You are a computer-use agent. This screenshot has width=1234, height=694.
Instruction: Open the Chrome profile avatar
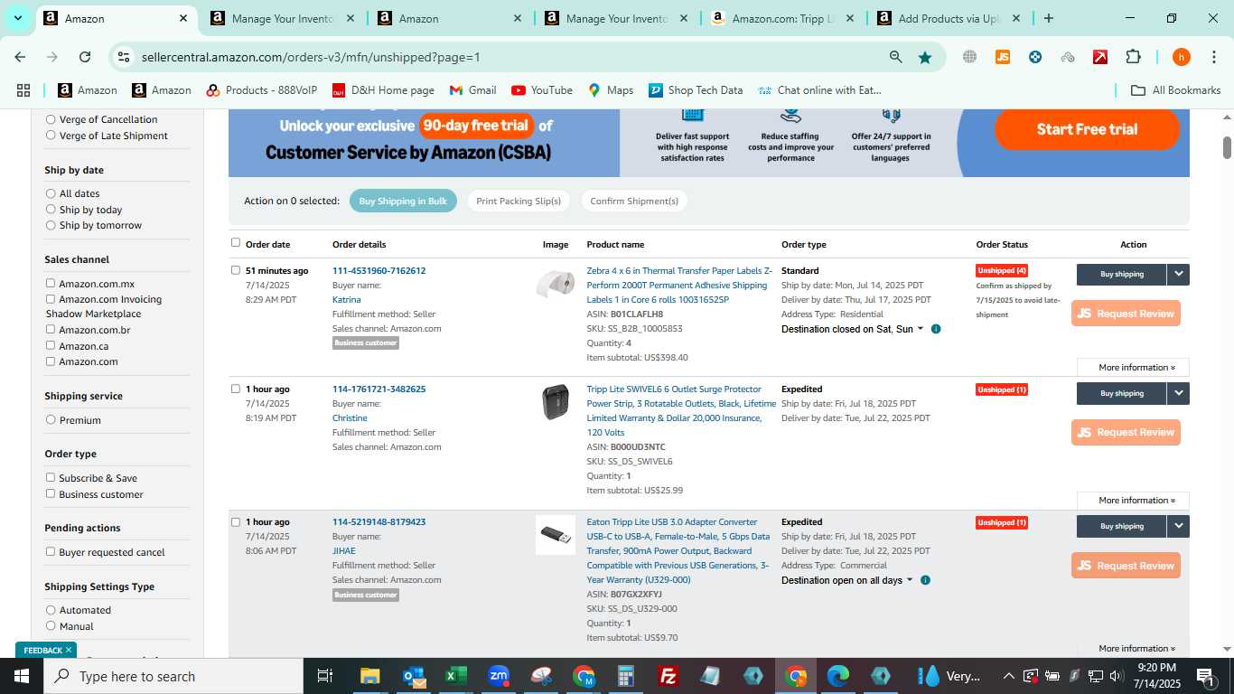1181,57
